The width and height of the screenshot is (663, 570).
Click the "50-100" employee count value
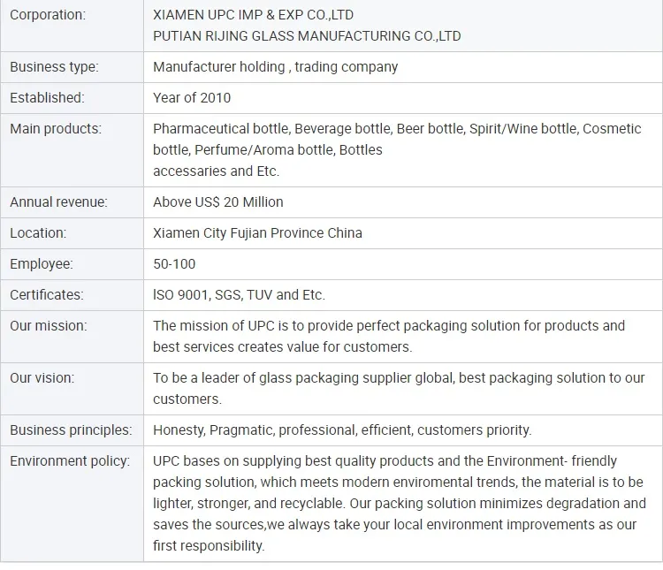click(174, 264)
